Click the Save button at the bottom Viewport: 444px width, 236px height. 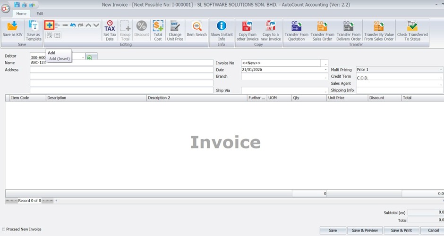[x=333, y=230]
